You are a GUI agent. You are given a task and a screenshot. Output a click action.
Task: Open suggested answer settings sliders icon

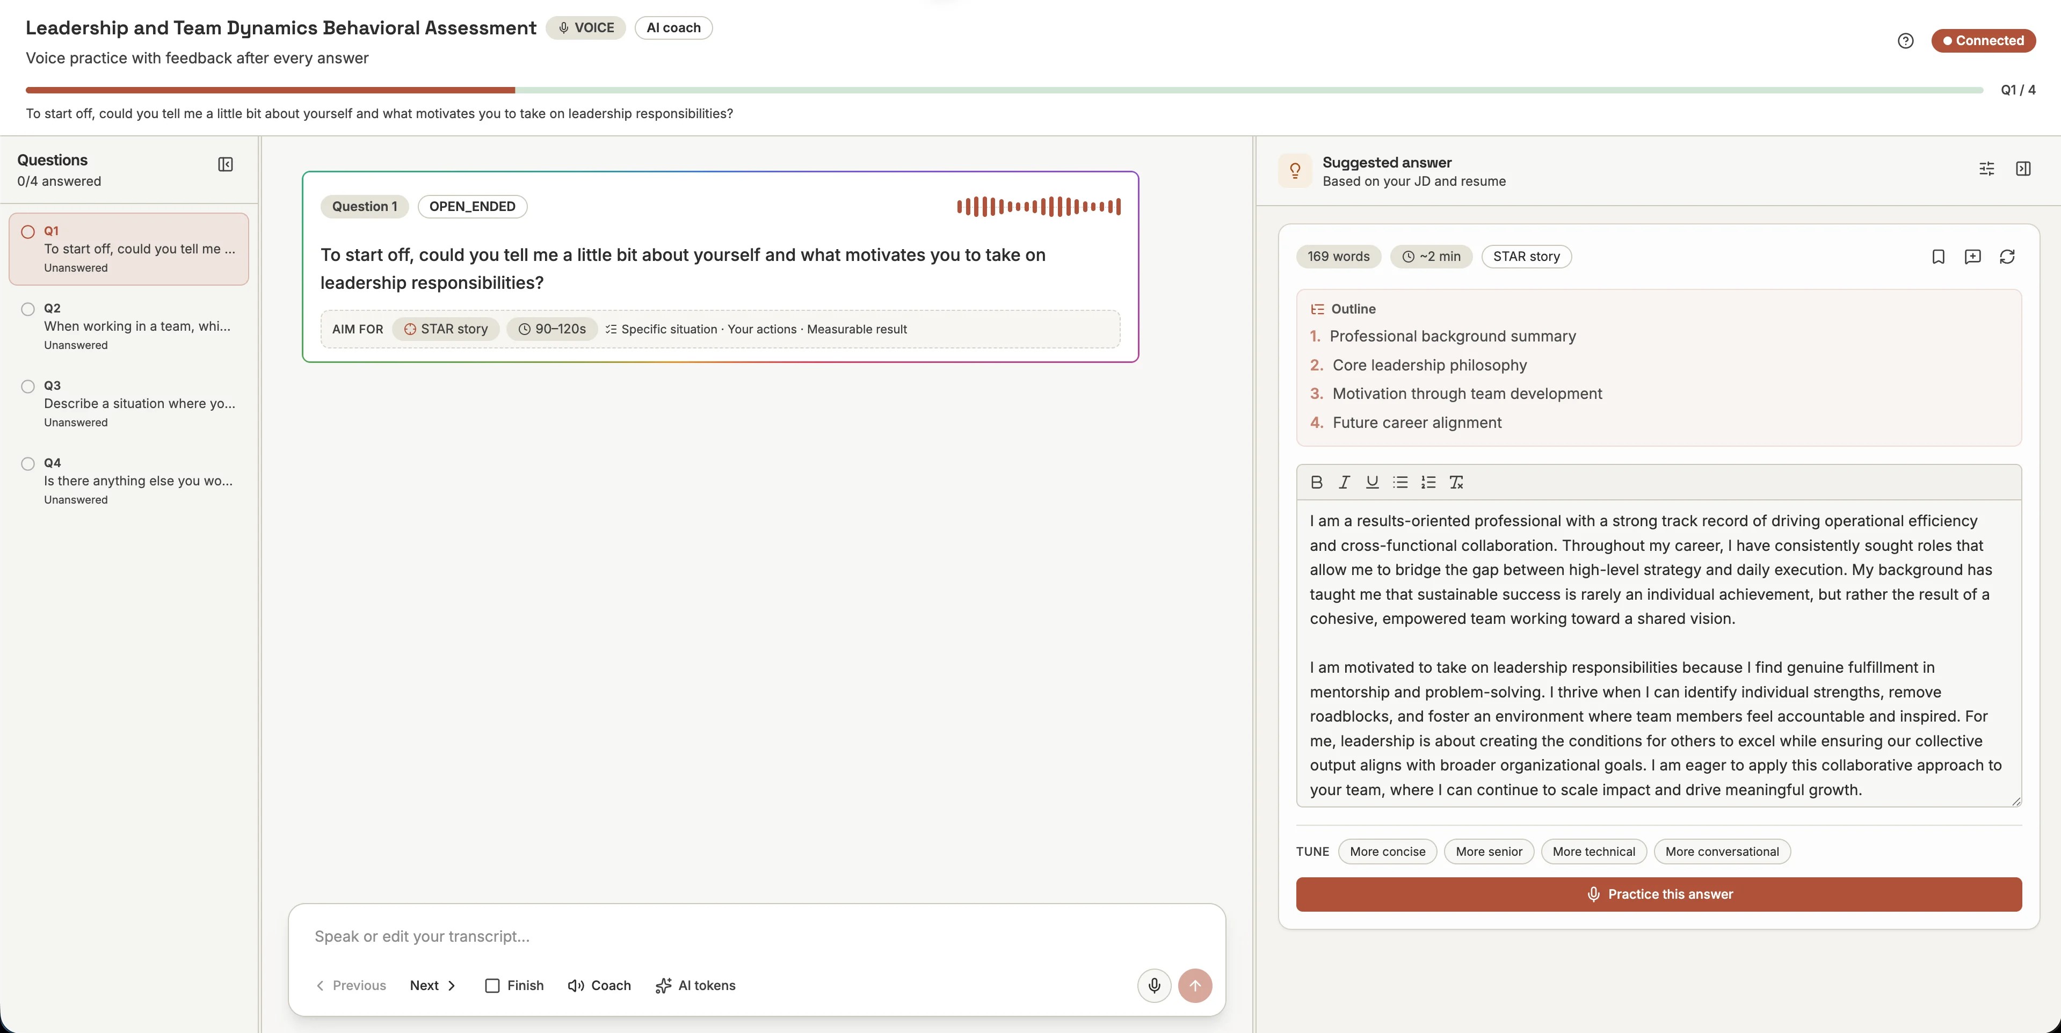click(1986, 169)
